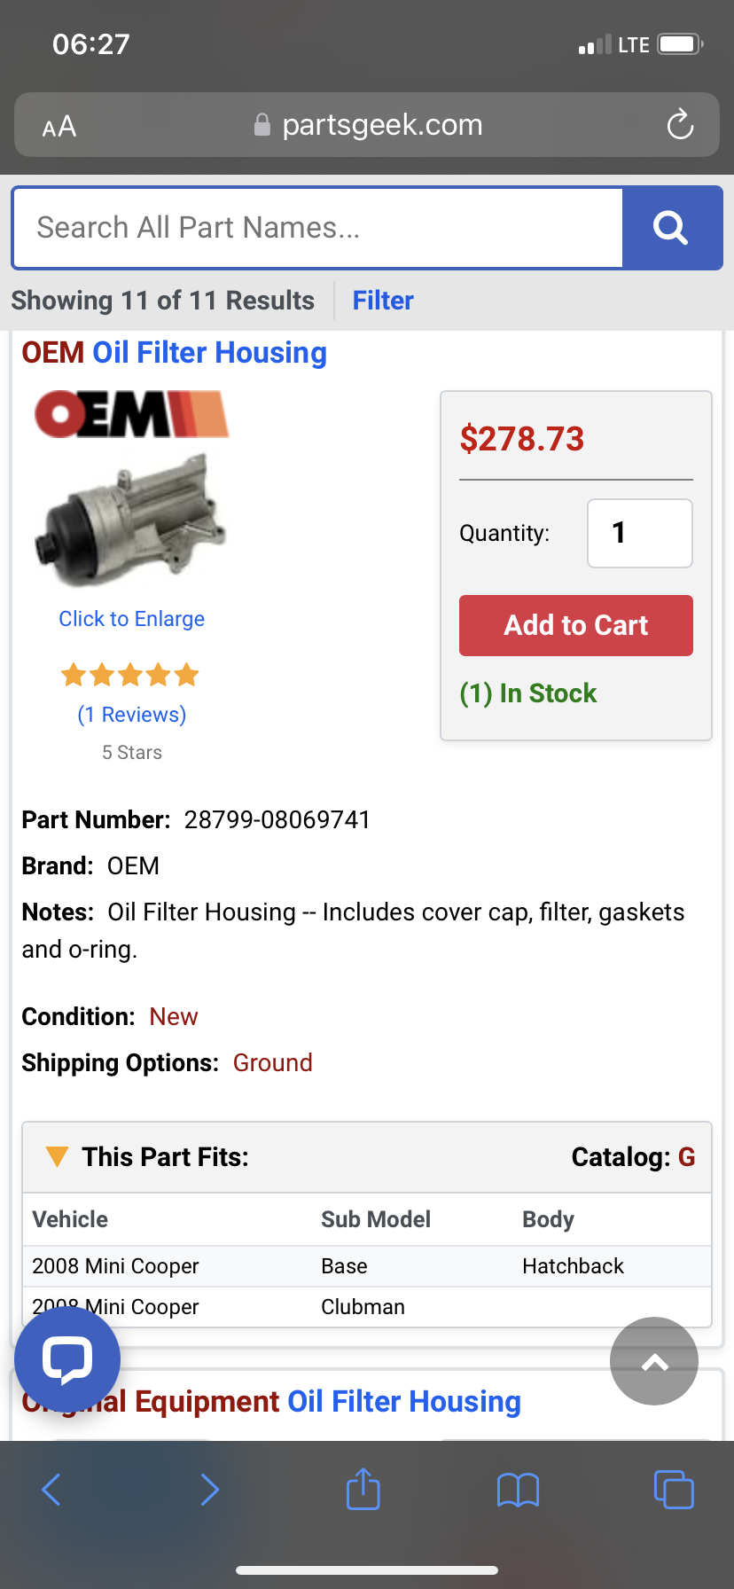
Task: Tap Safari's forward arrow
Action: pyautogui.click(x=209, y=1490)
